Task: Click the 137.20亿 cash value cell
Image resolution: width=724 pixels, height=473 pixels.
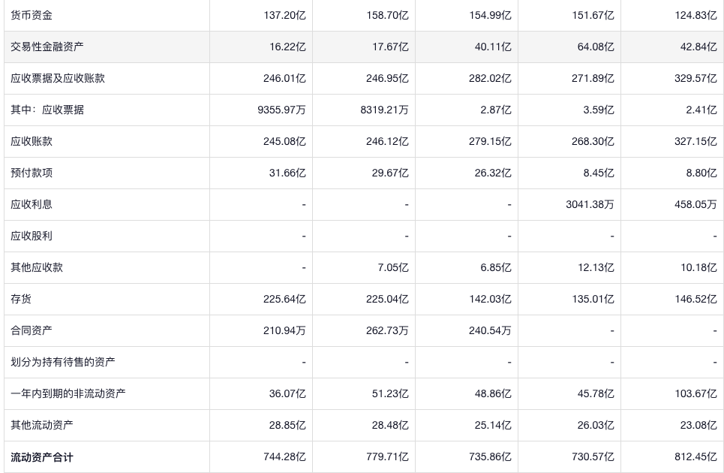Action: (x=285, y=15)
